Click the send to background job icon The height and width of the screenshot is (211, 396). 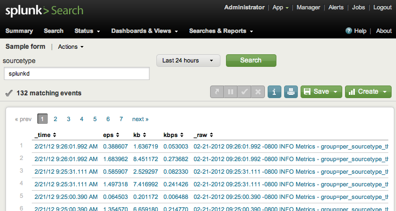point(217,92)
